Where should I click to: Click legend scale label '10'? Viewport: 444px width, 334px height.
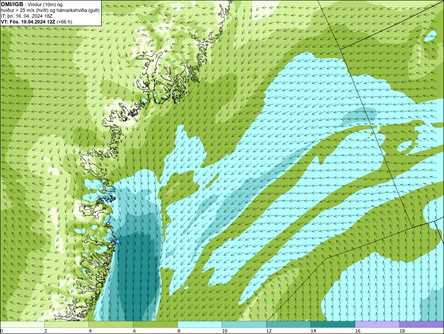[x=224, y=331]
